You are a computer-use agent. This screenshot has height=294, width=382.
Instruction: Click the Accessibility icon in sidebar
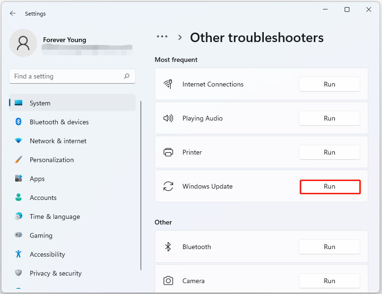18,254
